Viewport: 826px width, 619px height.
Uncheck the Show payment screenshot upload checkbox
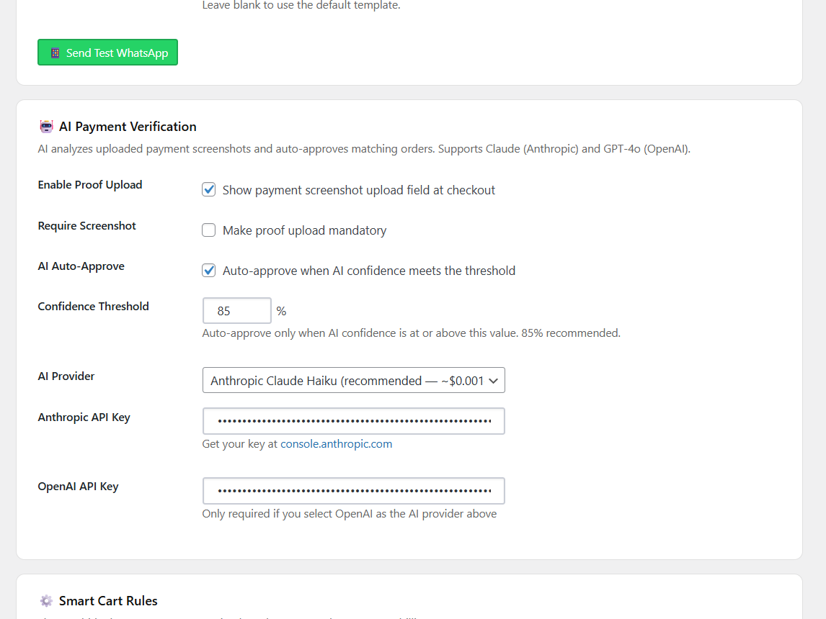[209, 190]
